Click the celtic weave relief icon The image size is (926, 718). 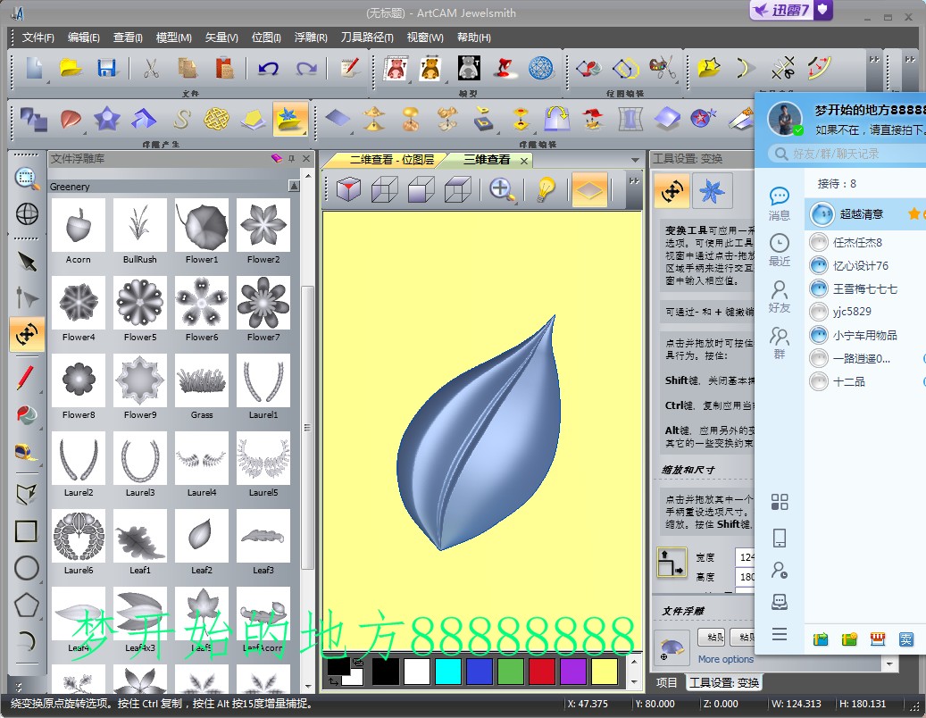tap(216, 120)
